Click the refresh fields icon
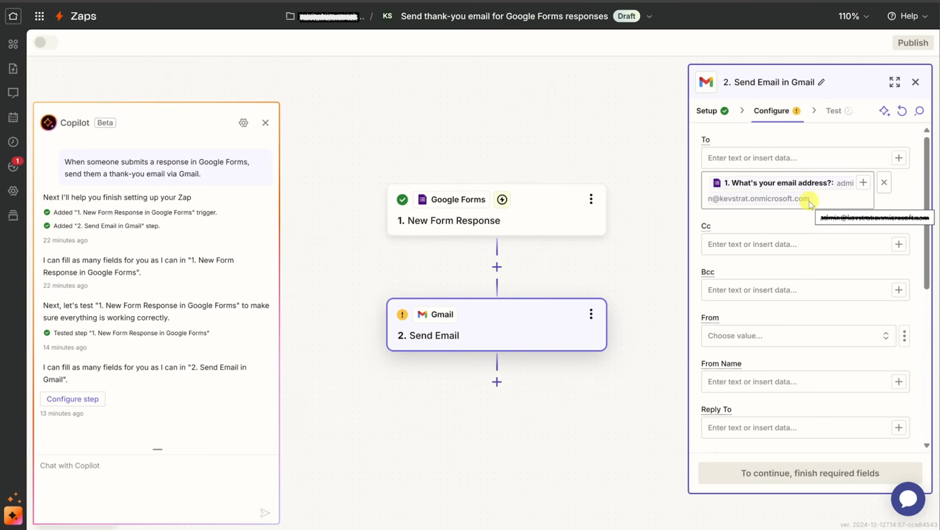940x530 pixels. click(902, 111)
